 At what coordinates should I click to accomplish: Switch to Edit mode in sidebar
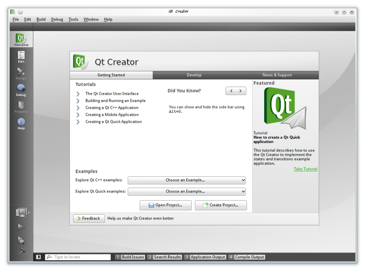pyautogui.click(x=21, y=57)
